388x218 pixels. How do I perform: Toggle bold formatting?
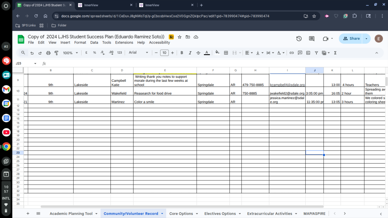182,53
